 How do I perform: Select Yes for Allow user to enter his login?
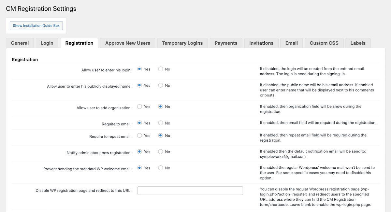pyautogui.click(x=139, y=69)
